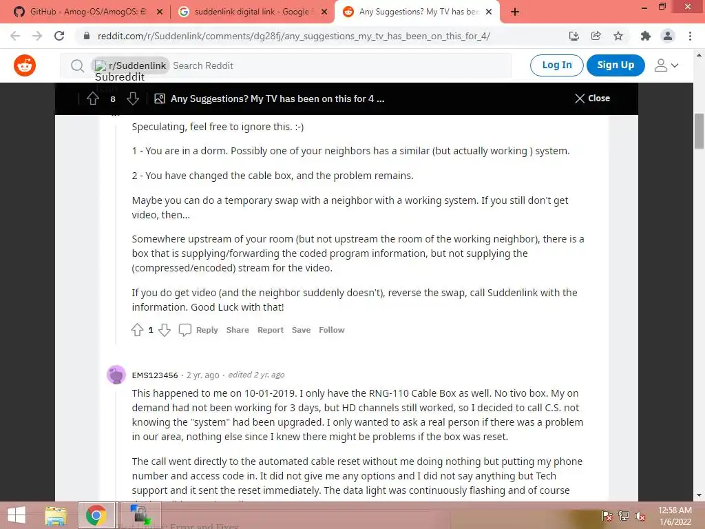Open Chrome three-dot menu

pos(690,36)
